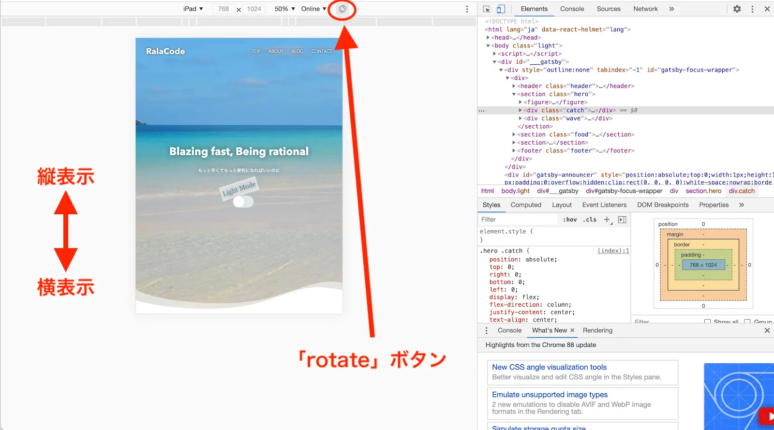Open DevTools settings gear

pyautogui.click(x=737, y=9)
